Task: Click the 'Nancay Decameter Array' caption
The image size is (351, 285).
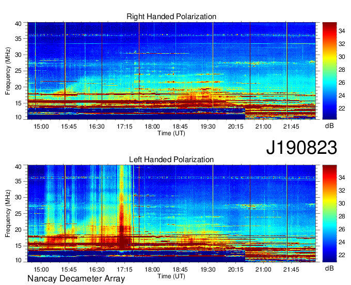Action: [x=76, y=279]
